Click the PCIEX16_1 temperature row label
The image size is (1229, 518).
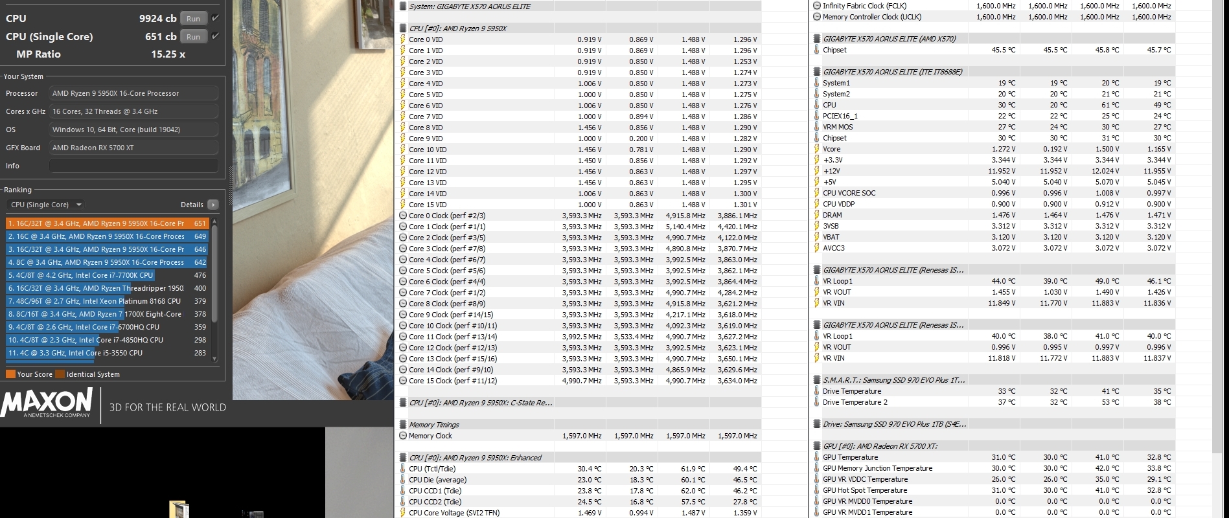click(840, 116)
